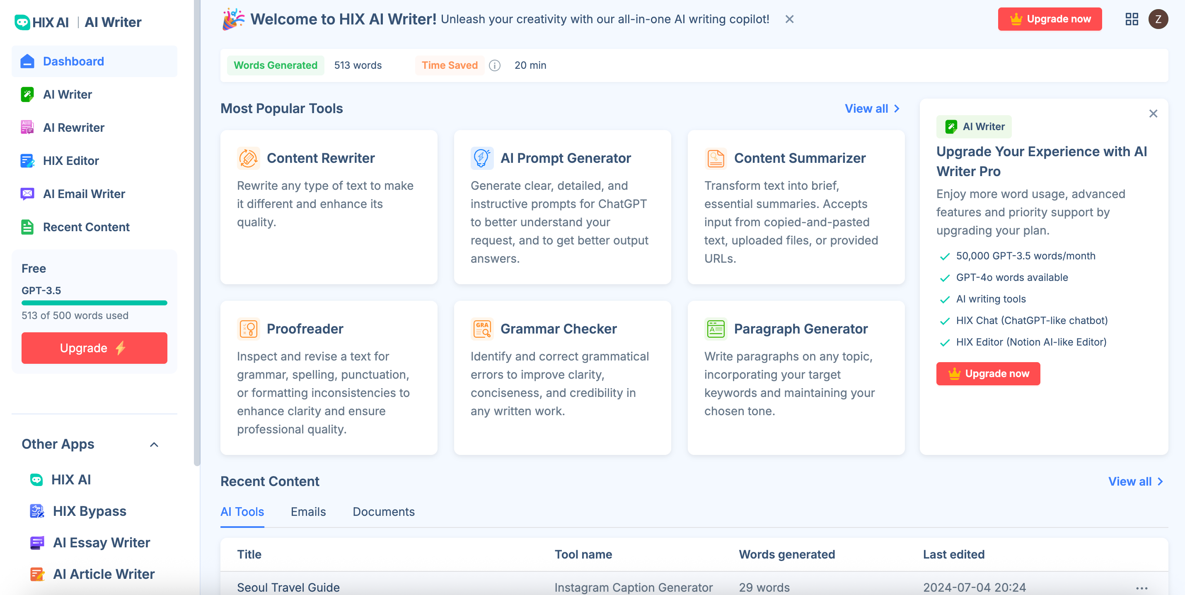Open the Content Rewriter card title
The height and width of the screenshot is (595, 1185).
tap(321, 158)
